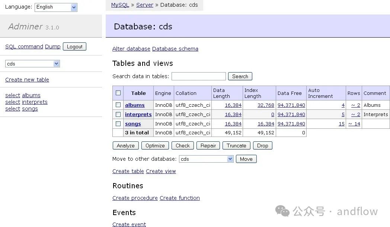Click the Search button
This screenshot has width=390, height=227.
(x=240, y=76)
